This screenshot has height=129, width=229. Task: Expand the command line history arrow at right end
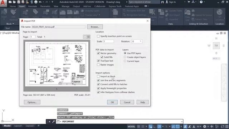coord(182,121)
